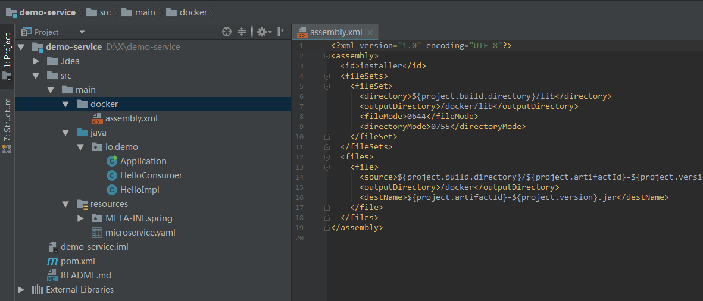Click the pom.xml Maven file icon

tap(52, 261)
